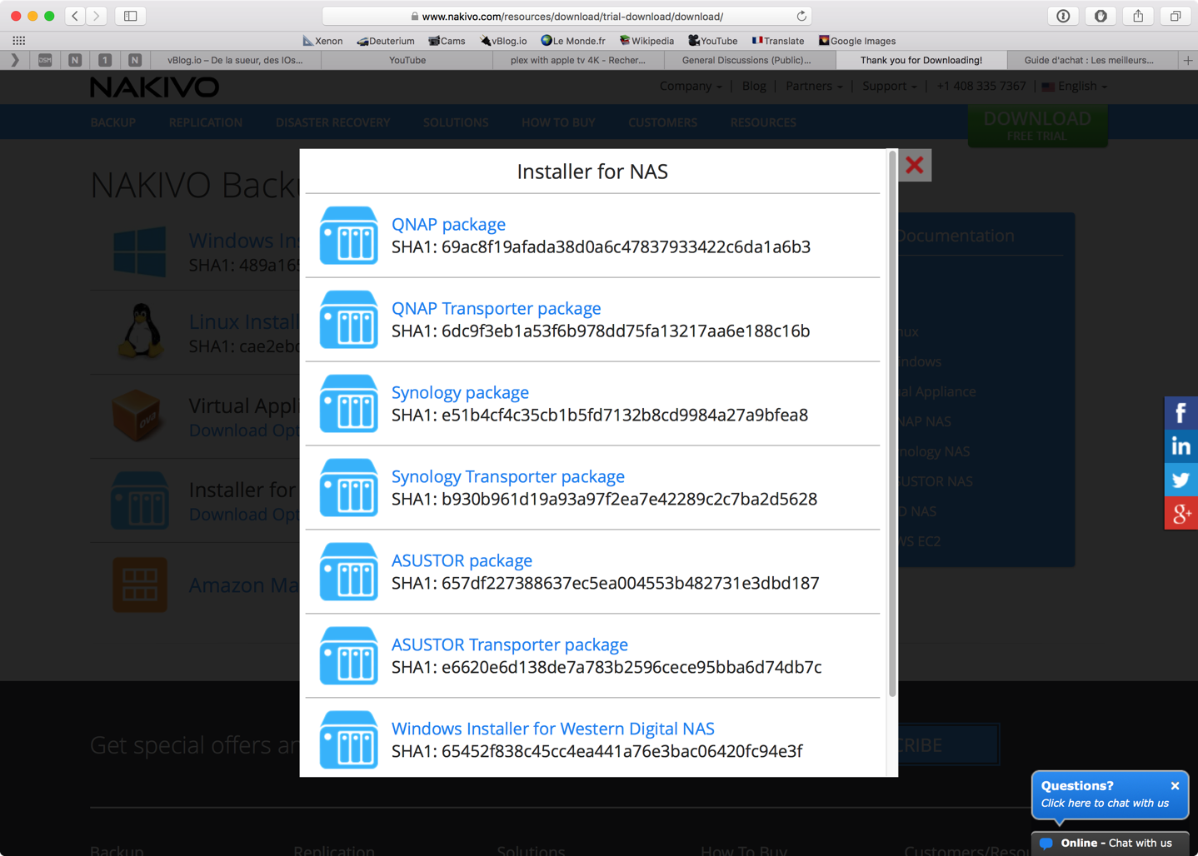Share on Twitter from the side bar
Image resolution: width=1198 pixels, height=856 pixels.
[1181, 480]
